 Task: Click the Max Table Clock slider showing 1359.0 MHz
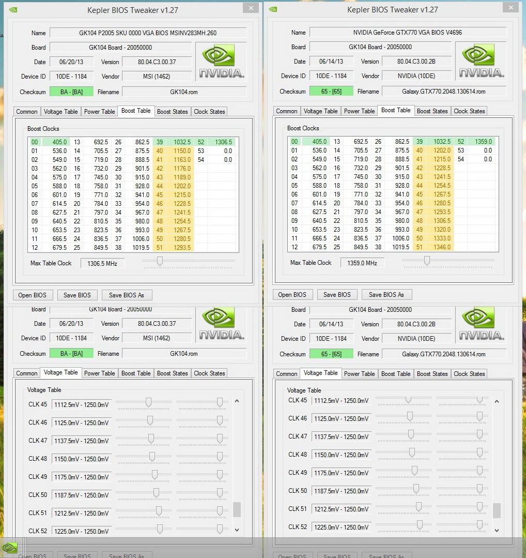click(427, 261)
